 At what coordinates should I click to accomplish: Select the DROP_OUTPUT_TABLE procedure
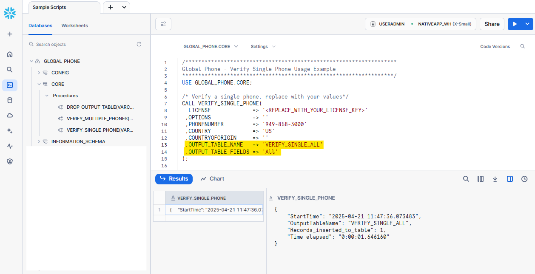[x=100, y=107]
